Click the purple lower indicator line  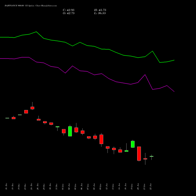[x=87, y=71]
